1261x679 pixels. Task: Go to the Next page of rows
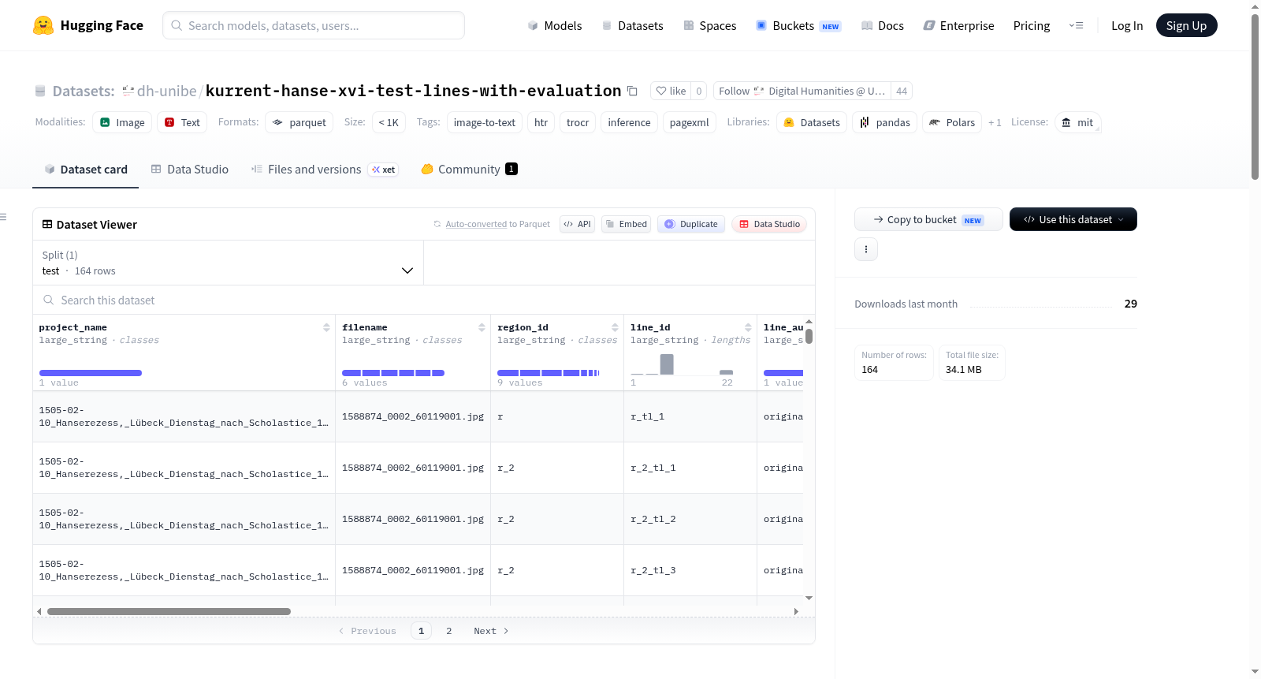(491, 631)
